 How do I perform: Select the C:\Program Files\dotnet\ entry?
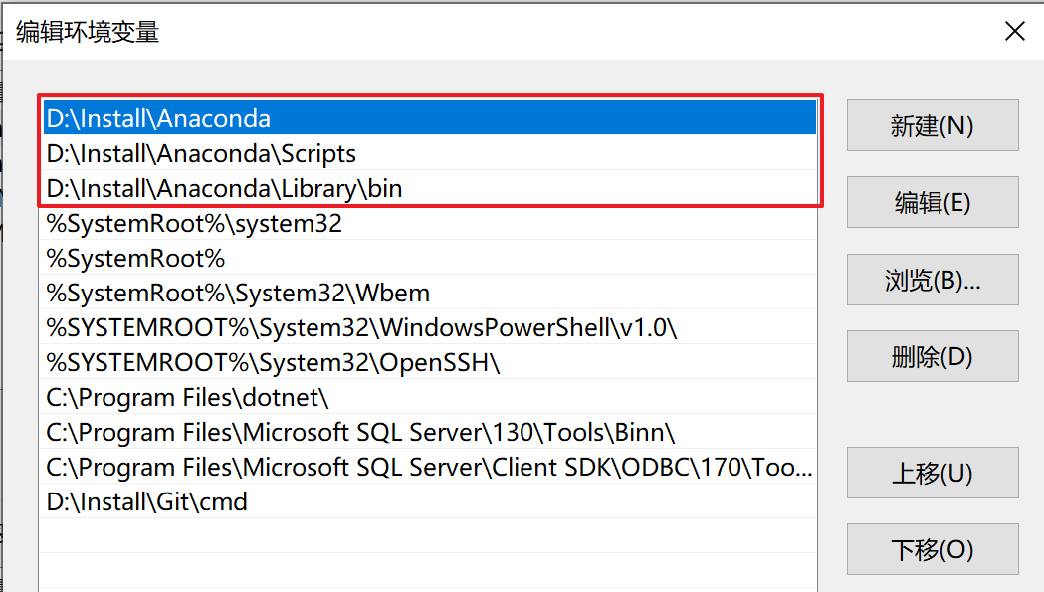(430, 397)
